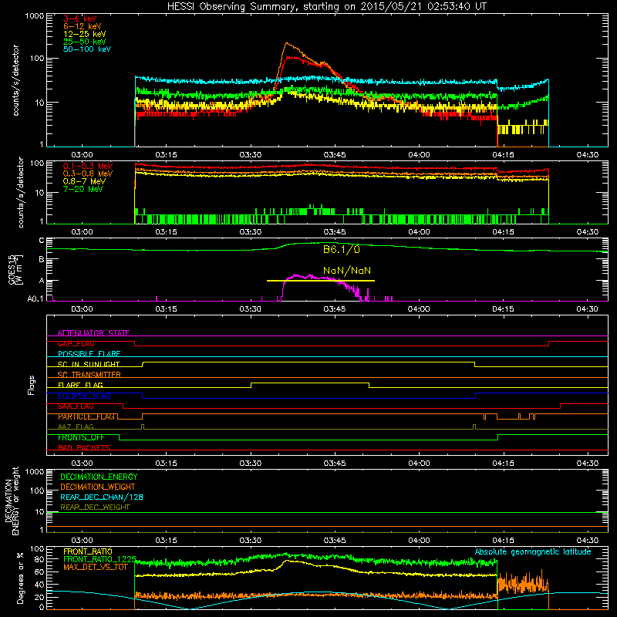Screen dimensions: 617x617
Task: Click the FRONT_RATIO legend label
Action: pyautogui.click(x=88, y=551)
